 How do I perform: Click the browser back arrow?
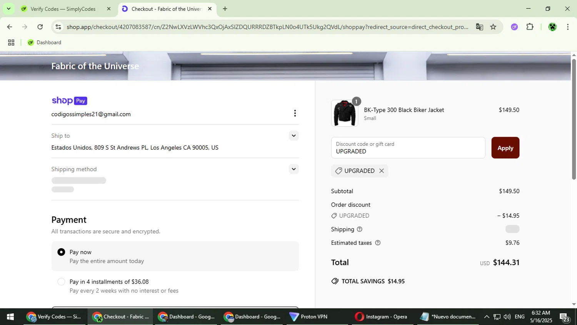click(x=10, y=27)
